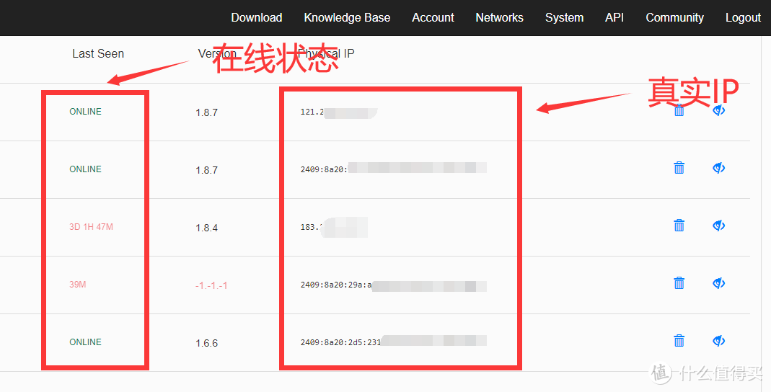Select ONLINE status in the 121.2 row
Viewport: 771px width, 392px height.
point(86,112)
